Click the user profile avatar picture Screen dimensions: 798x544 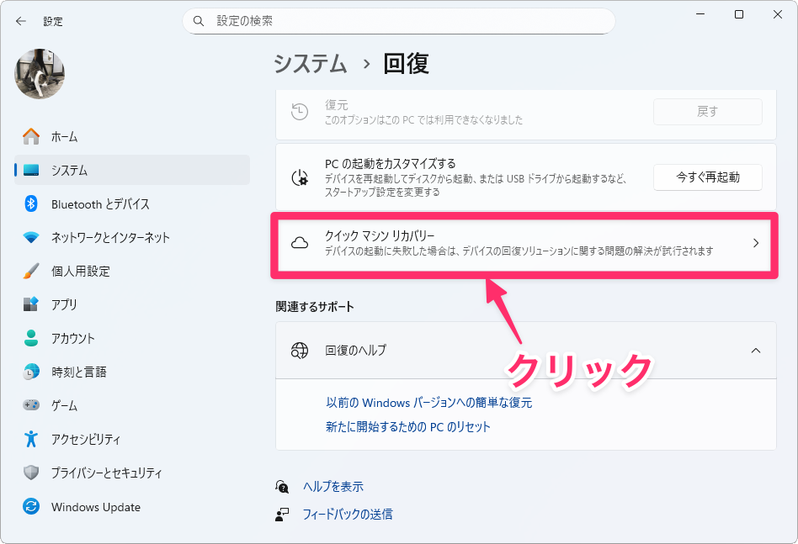click(40, 74)
